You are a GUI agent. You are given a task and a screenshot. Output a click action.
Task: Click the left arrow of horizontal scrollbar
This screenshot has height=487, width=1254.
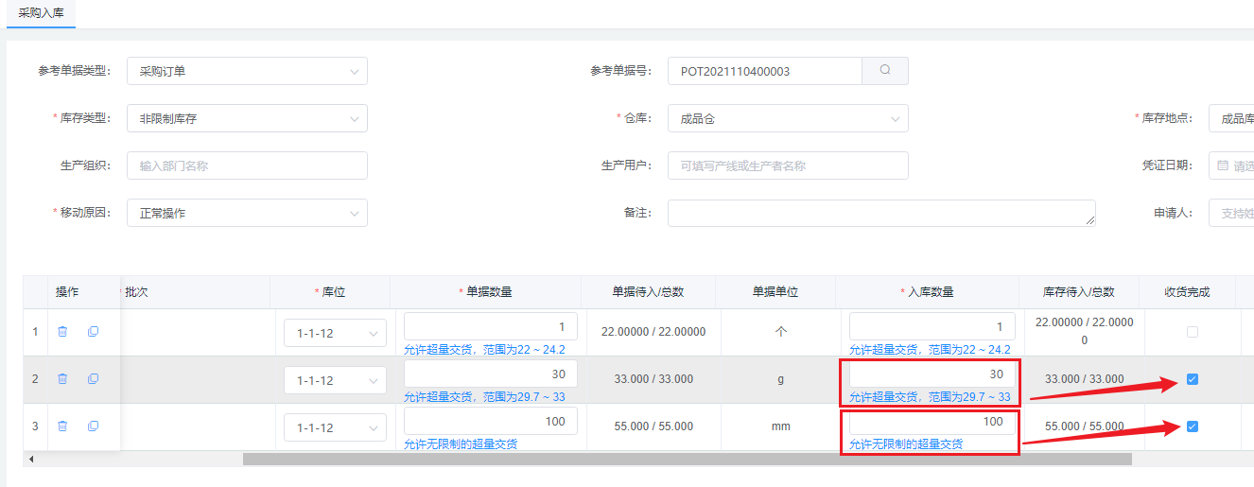[32, 460]
